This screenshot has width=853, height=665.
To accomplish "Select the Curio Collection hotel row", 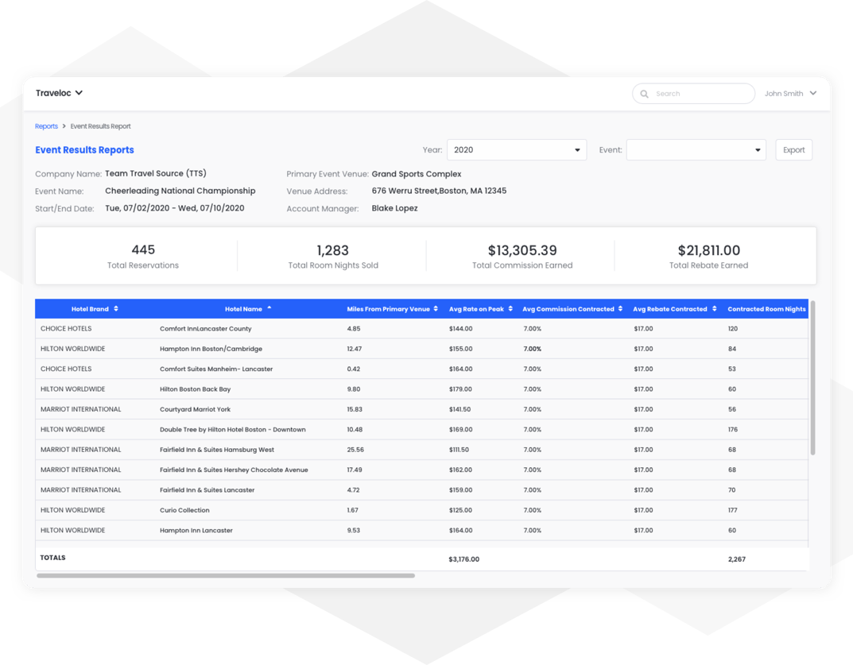I will [x=421, y=510].
